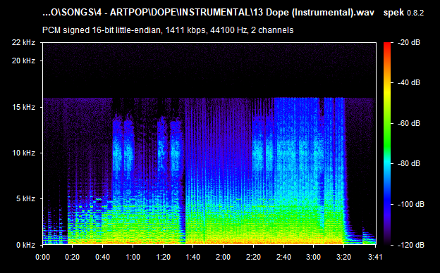Click the 2:00 time axis label
The height and width of the screenshot is (273, 440).
click(224, 257)
